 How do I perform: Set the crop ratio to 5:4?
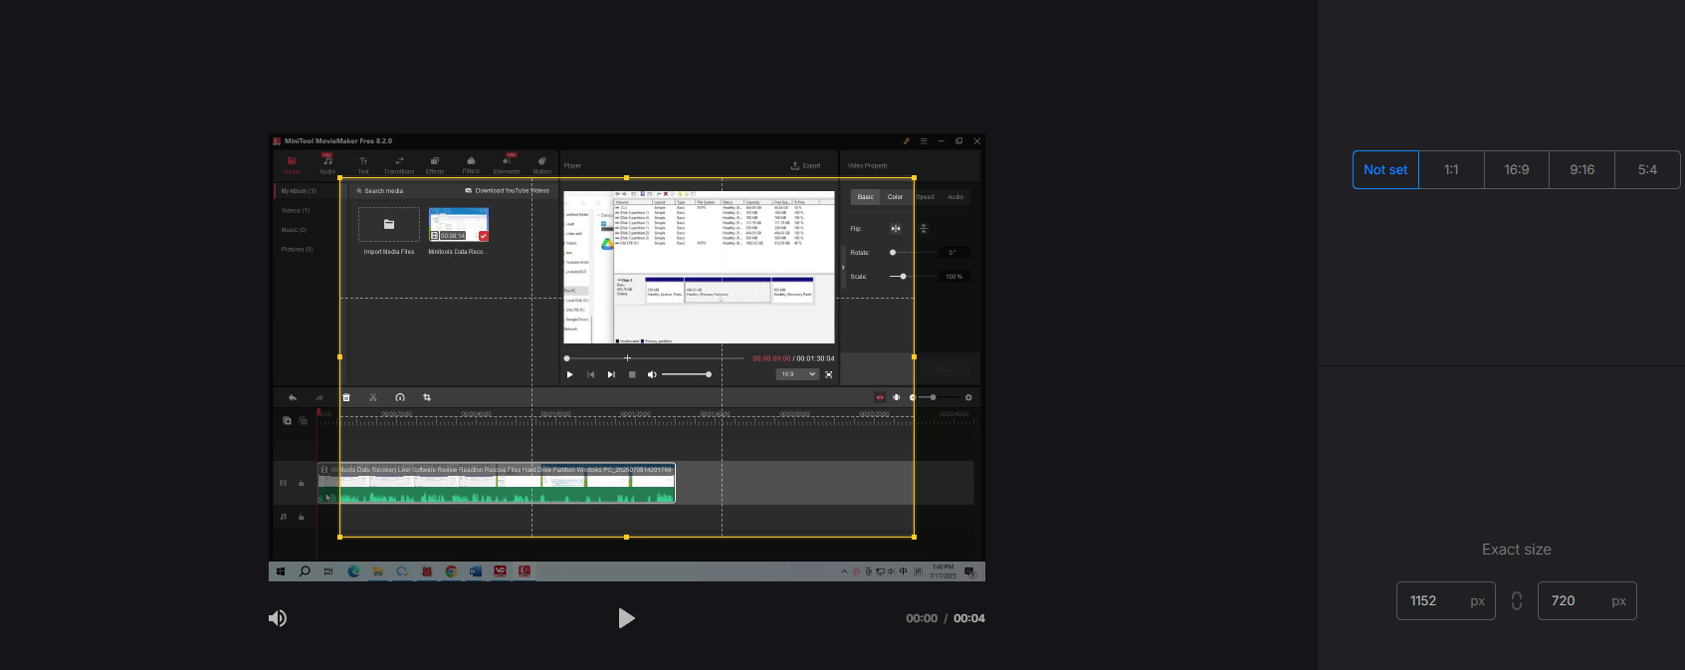point(1647,170)
